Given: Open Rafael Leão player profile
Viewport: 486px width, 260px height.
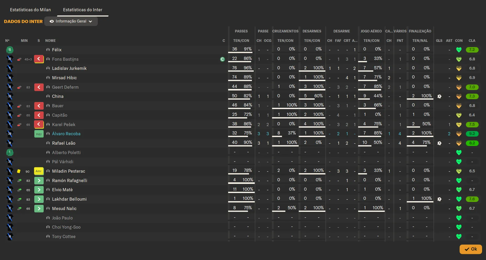Looking at the screenshot, I should pyautogui.click(x=64, y=143).
